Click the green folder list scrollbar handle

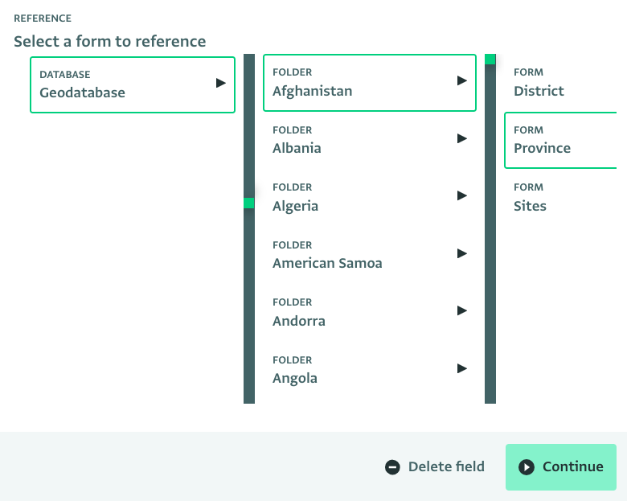point(248,203)
